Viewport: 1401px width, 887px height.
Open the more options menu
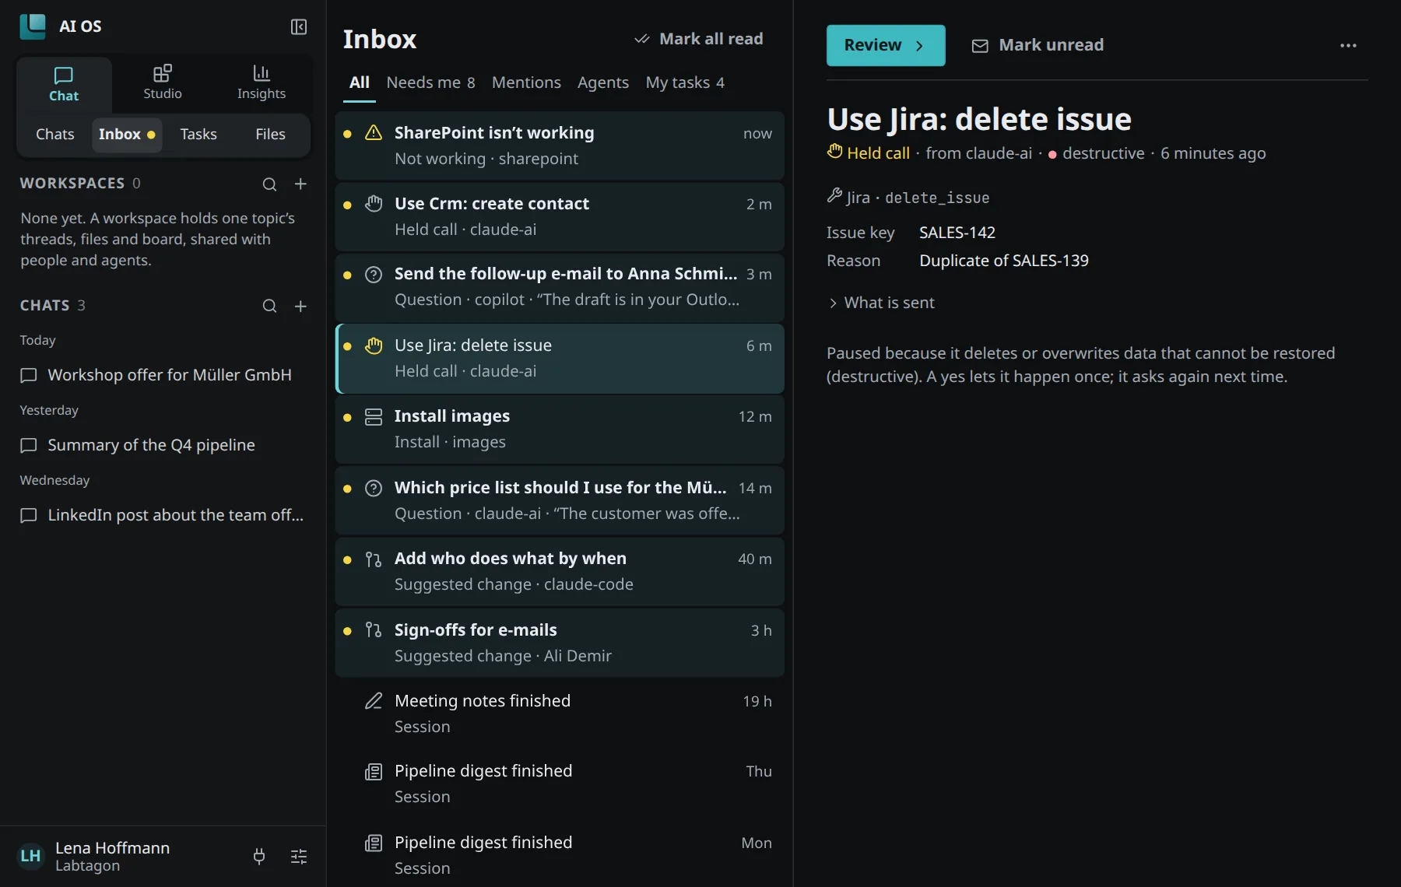point(1348,46)
